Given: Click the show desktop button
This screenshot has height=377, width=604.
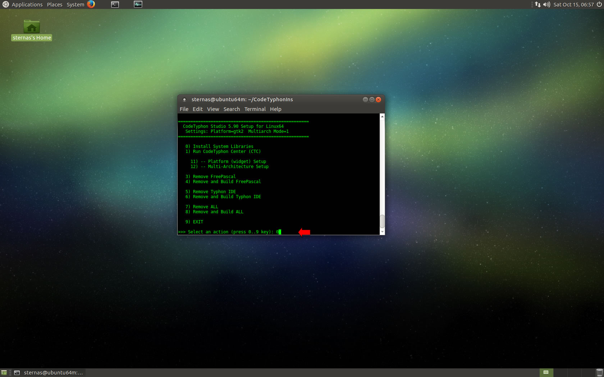Looking at the screenshot, I should click(x=4, y=373).
